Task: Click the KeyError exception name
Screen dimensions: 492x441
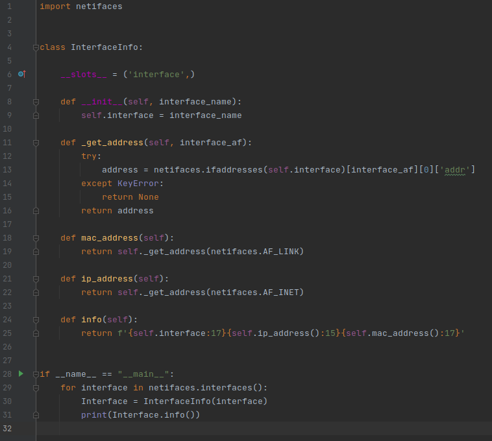Action: click(x=138, y=184)
